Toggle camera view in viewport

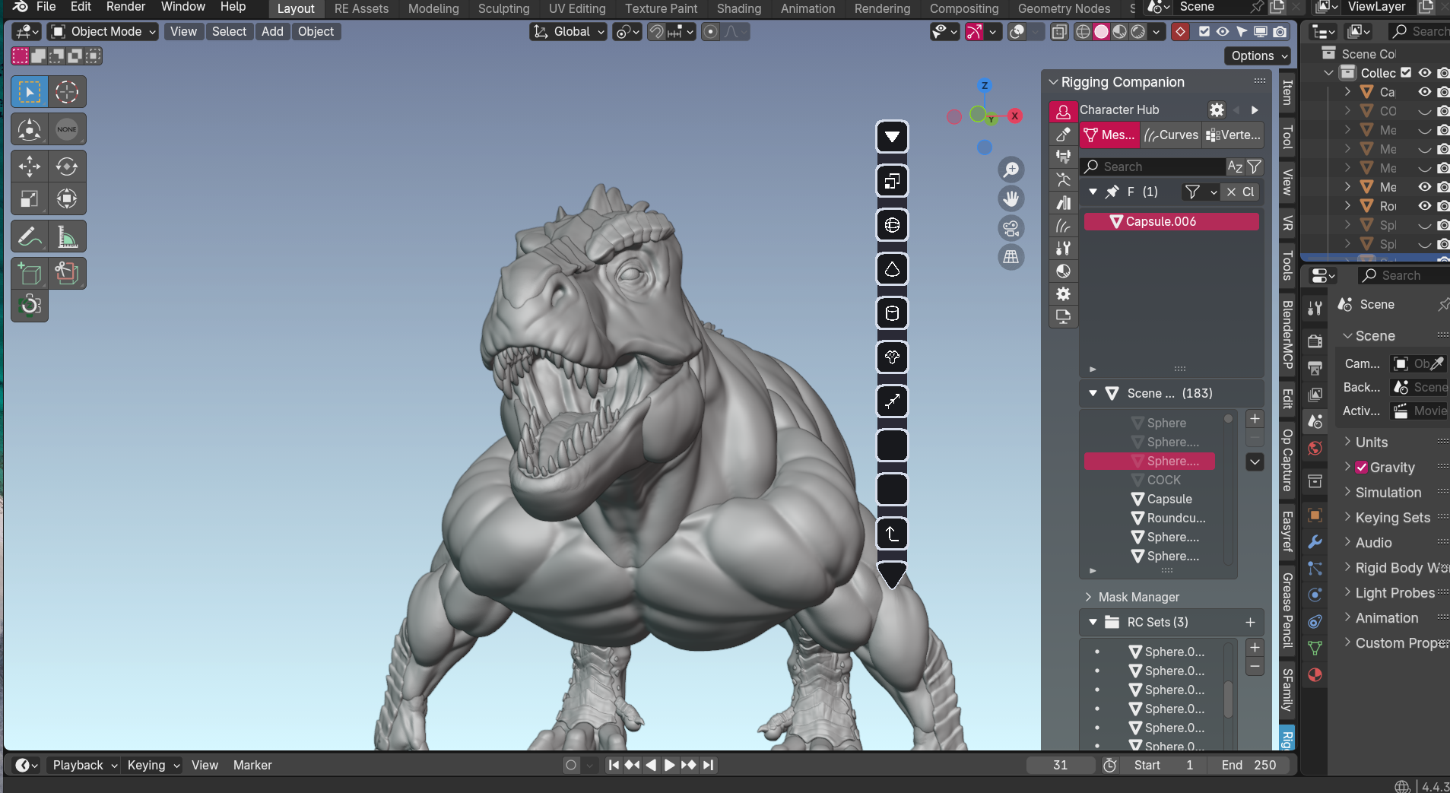(1011, 228)
